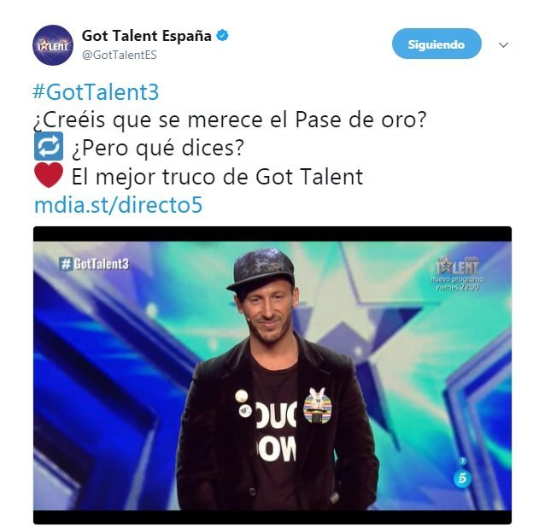Click the @GotTalentES handle

120,55
